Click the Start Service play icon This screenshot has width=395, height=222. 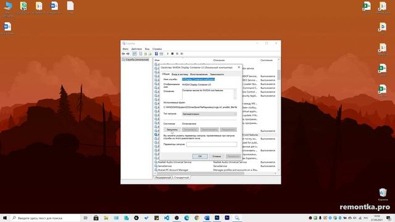167,54
